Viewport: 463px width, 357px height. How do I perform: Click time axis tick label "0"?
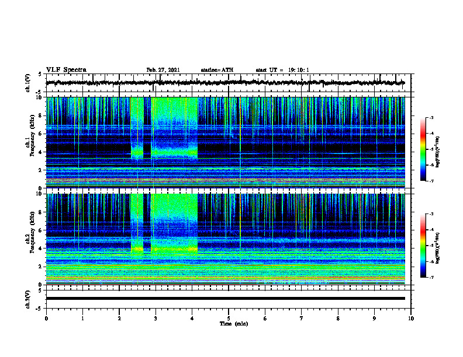pyautogui.click(x=46, y=318)
